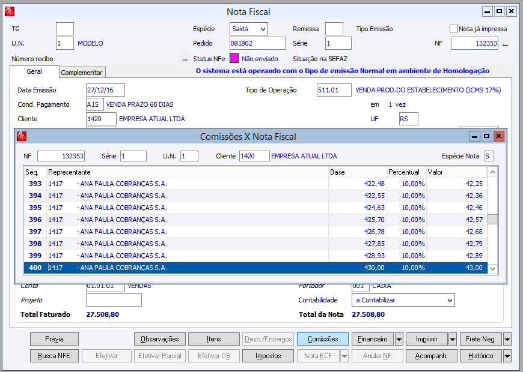Select commission row Seq. 398
The image size is (523, 372).
pyautogui.click(x=256, y=244)
